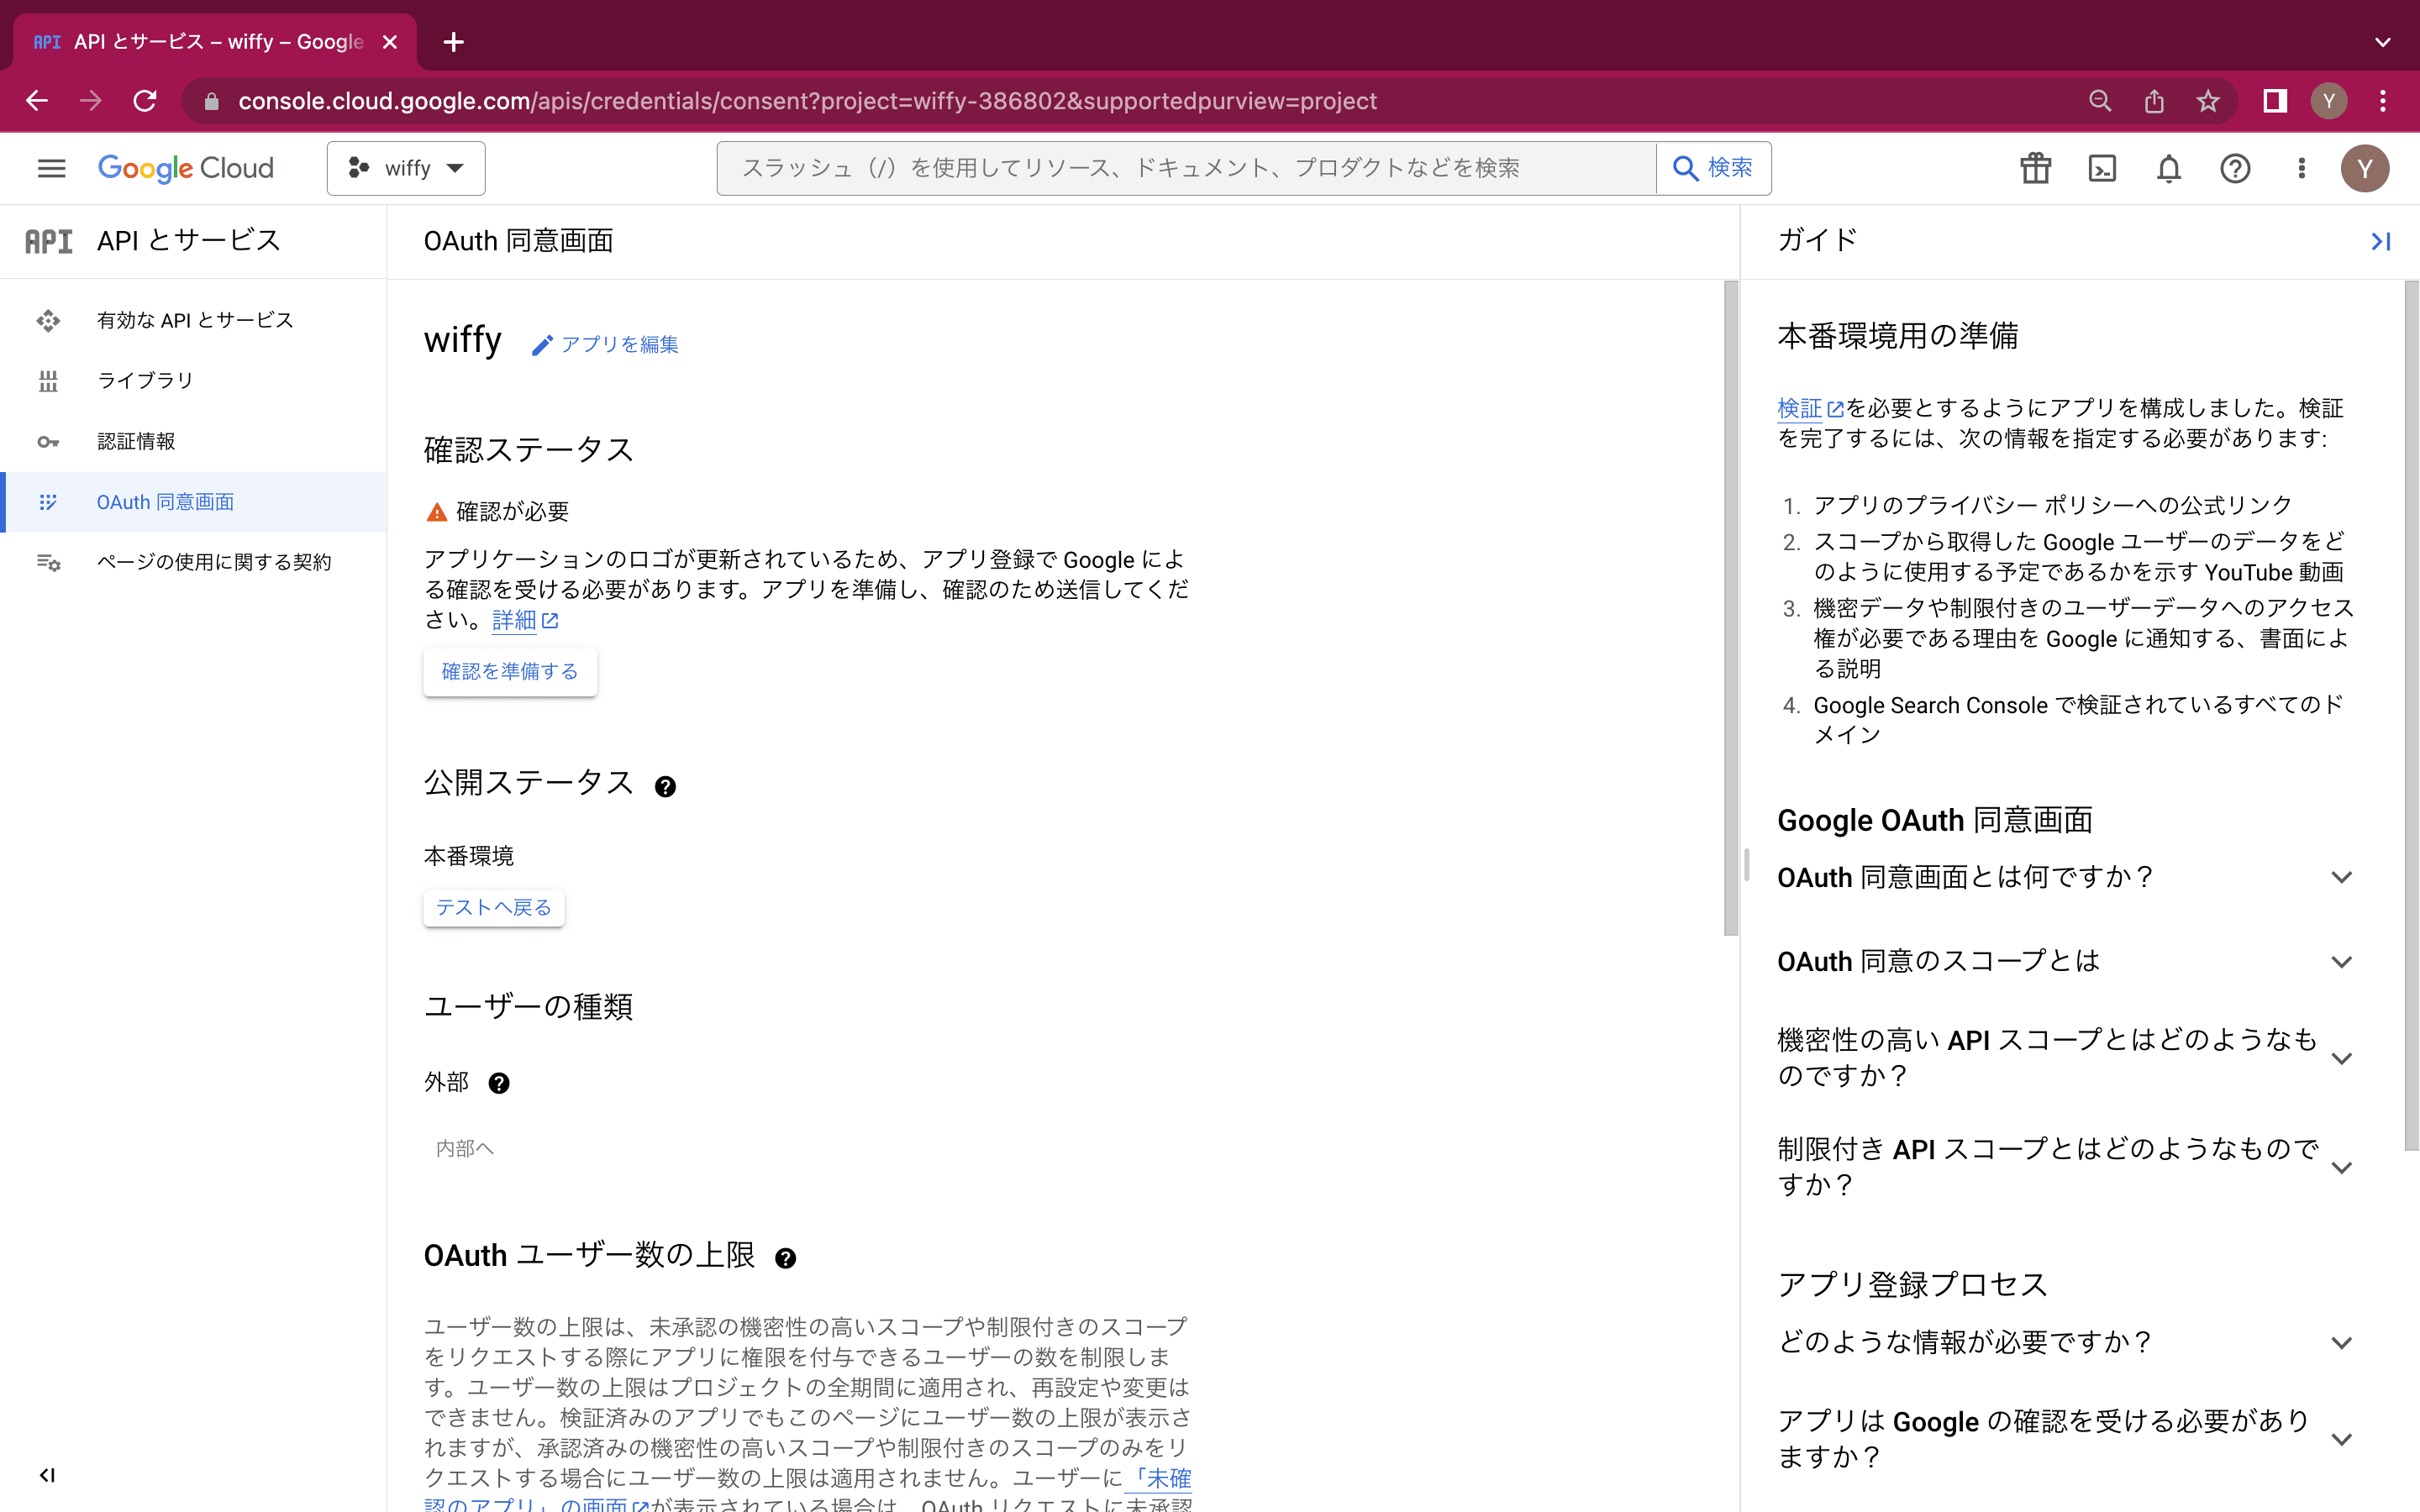Open the Chrome three-dot menu
The image size is (2420, 1512).
pyautogui.click(x=2383, y=101)
